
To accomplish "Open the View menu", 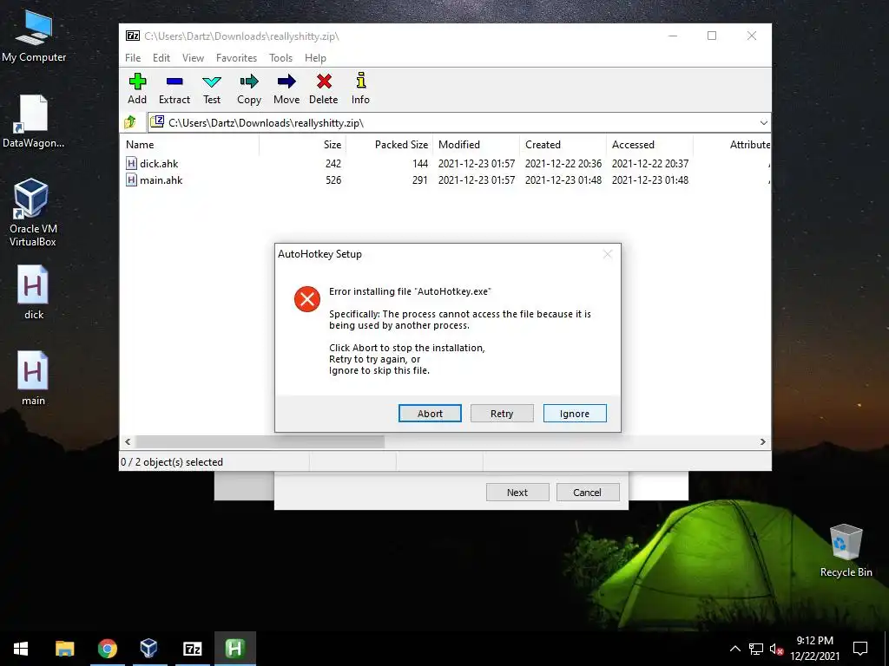I will 193,58.
